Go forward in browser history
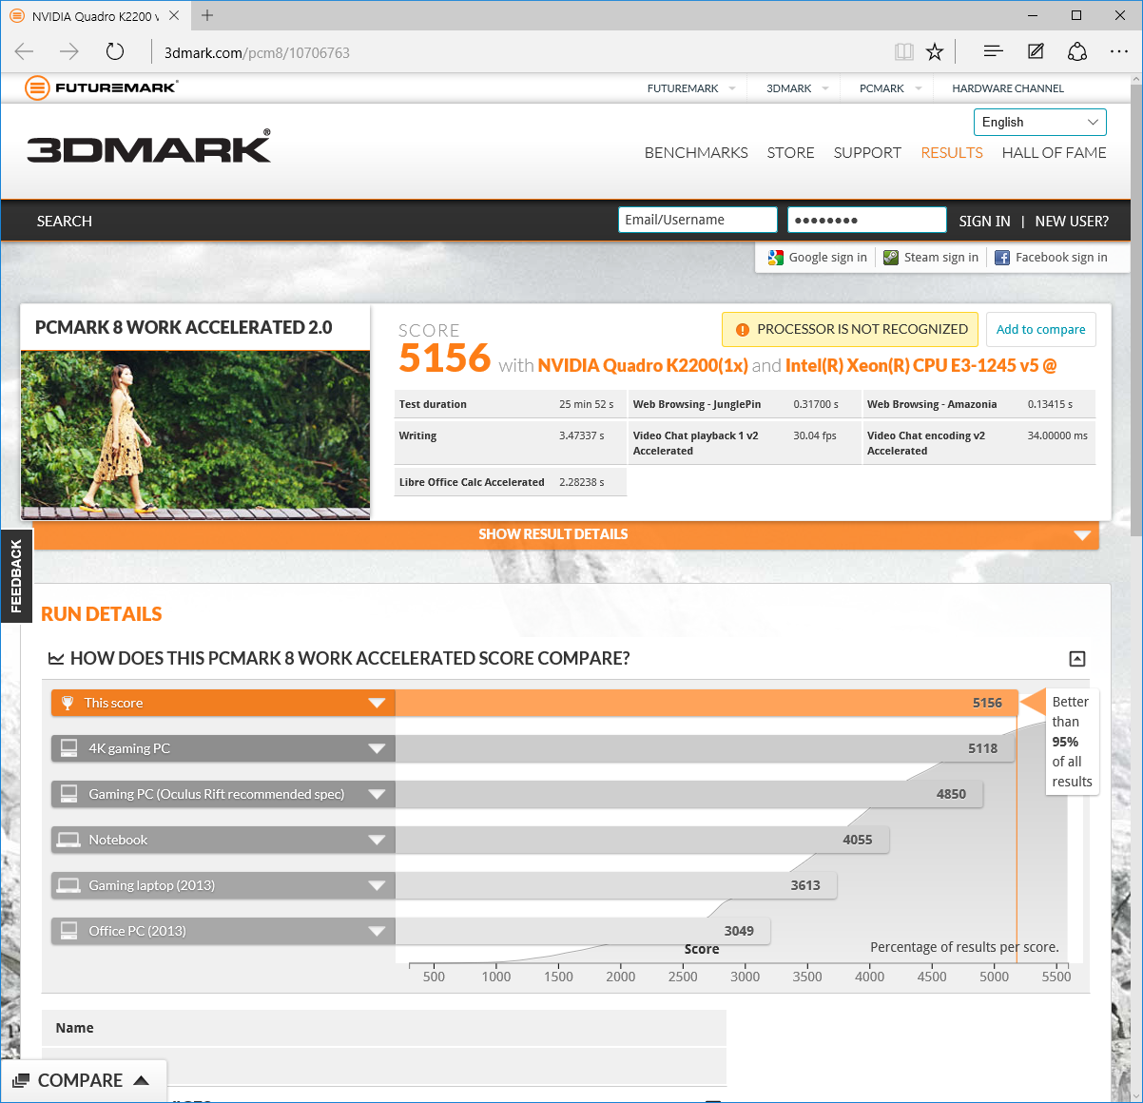This screenshot has height=1103, width=1143. tap(69, 51)
